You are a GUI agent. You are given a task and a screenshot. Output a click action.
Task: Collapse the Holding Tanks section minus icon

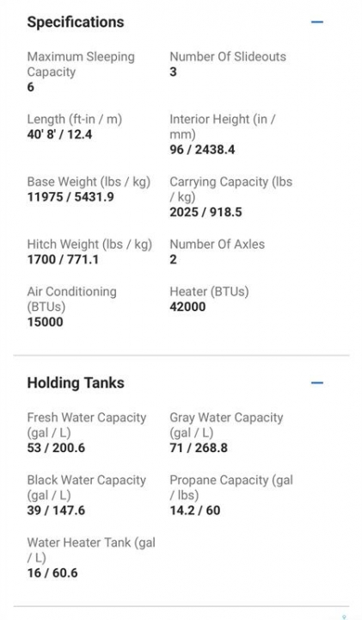317,382
